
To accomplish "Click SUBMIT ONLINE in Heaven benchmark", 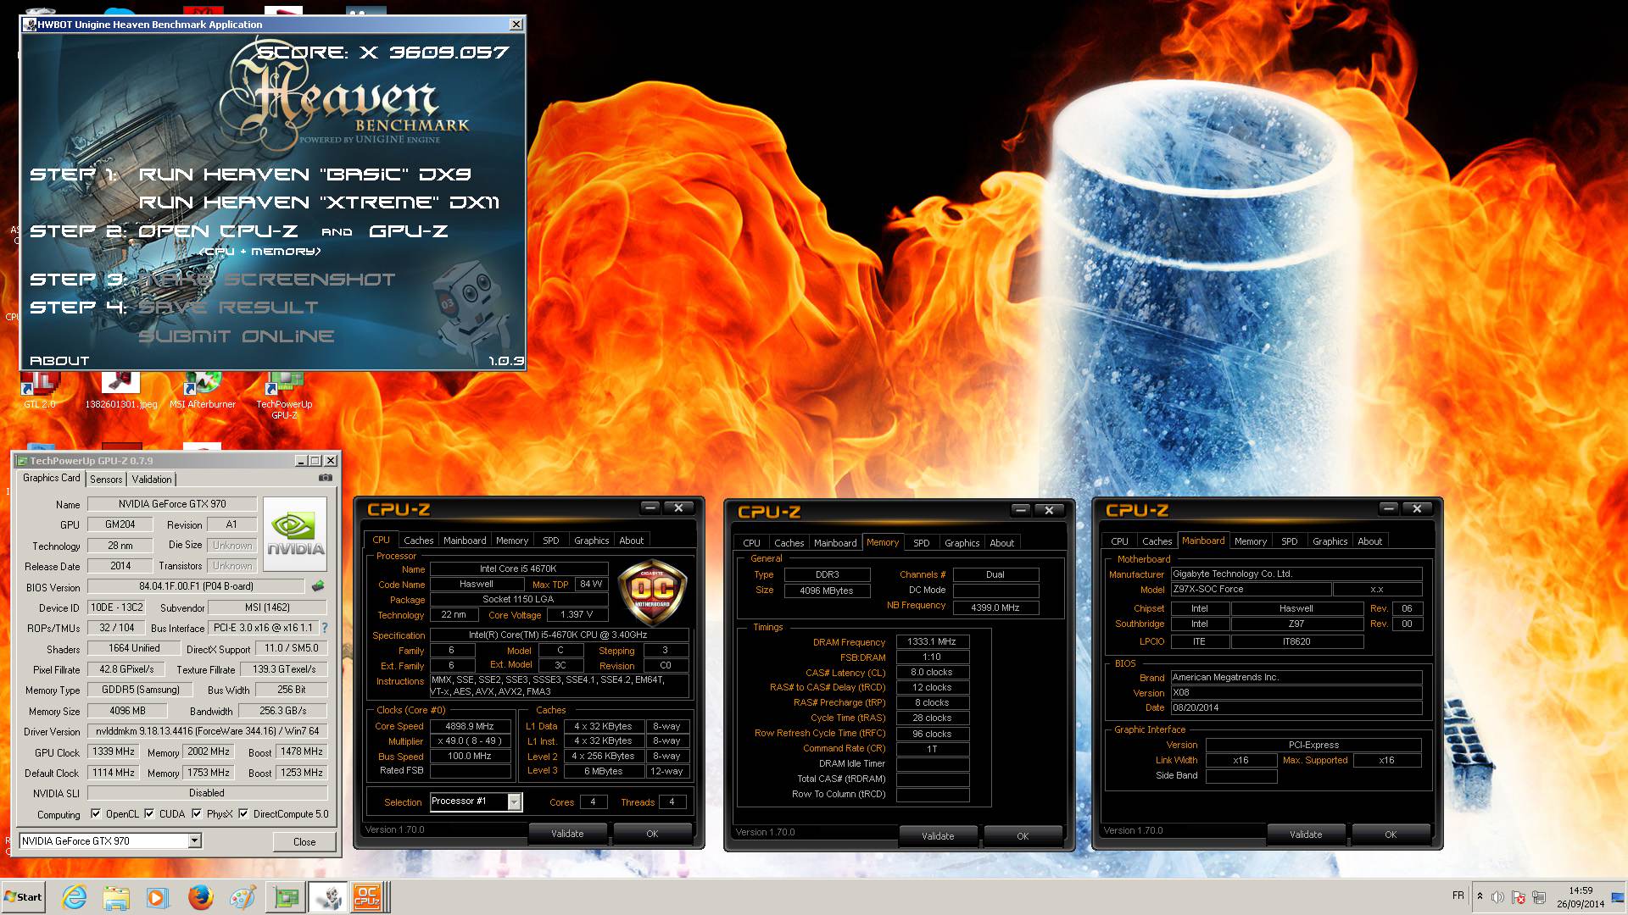I will [x=237, y=336].
